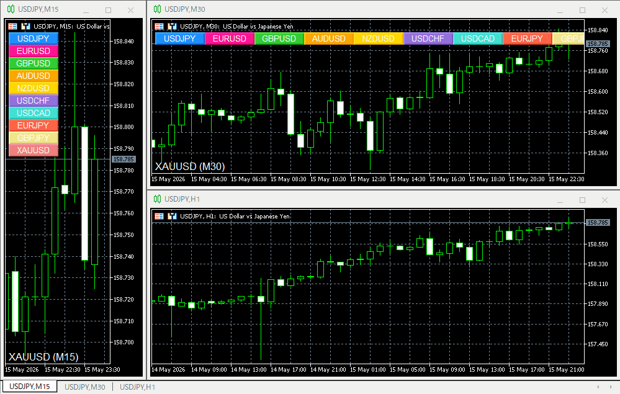Select the EURUSD button in M15 symbol list
The height and width of the screenshot is (394, 620).
pyautogui.click(x=34, y=51)
